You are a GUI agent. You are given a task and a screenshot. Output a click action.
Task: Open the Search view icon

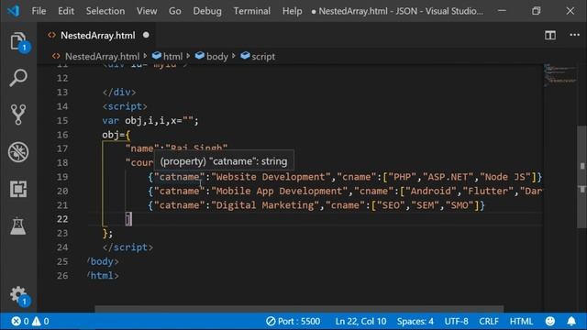pos(18,78)
